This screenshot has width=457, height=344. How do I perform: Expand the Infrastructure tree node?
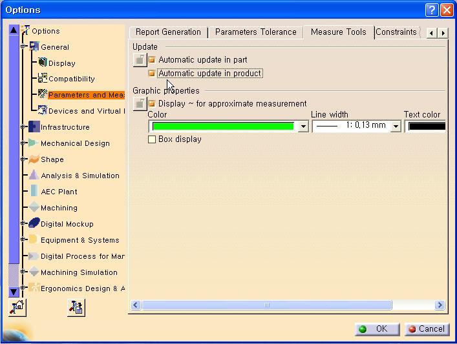click(23, 127)
